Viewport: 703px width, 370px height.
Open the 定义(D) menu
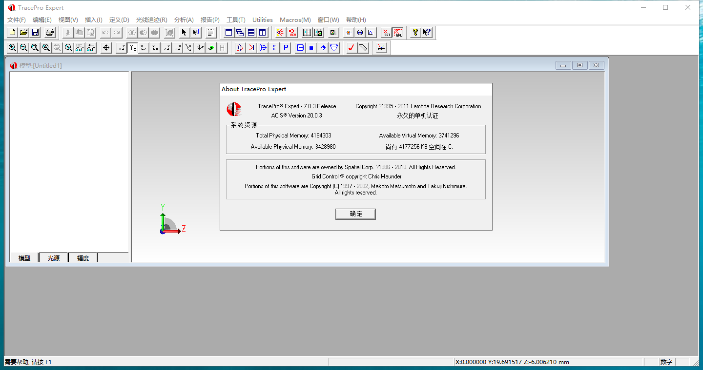click(x=119, y=20)
